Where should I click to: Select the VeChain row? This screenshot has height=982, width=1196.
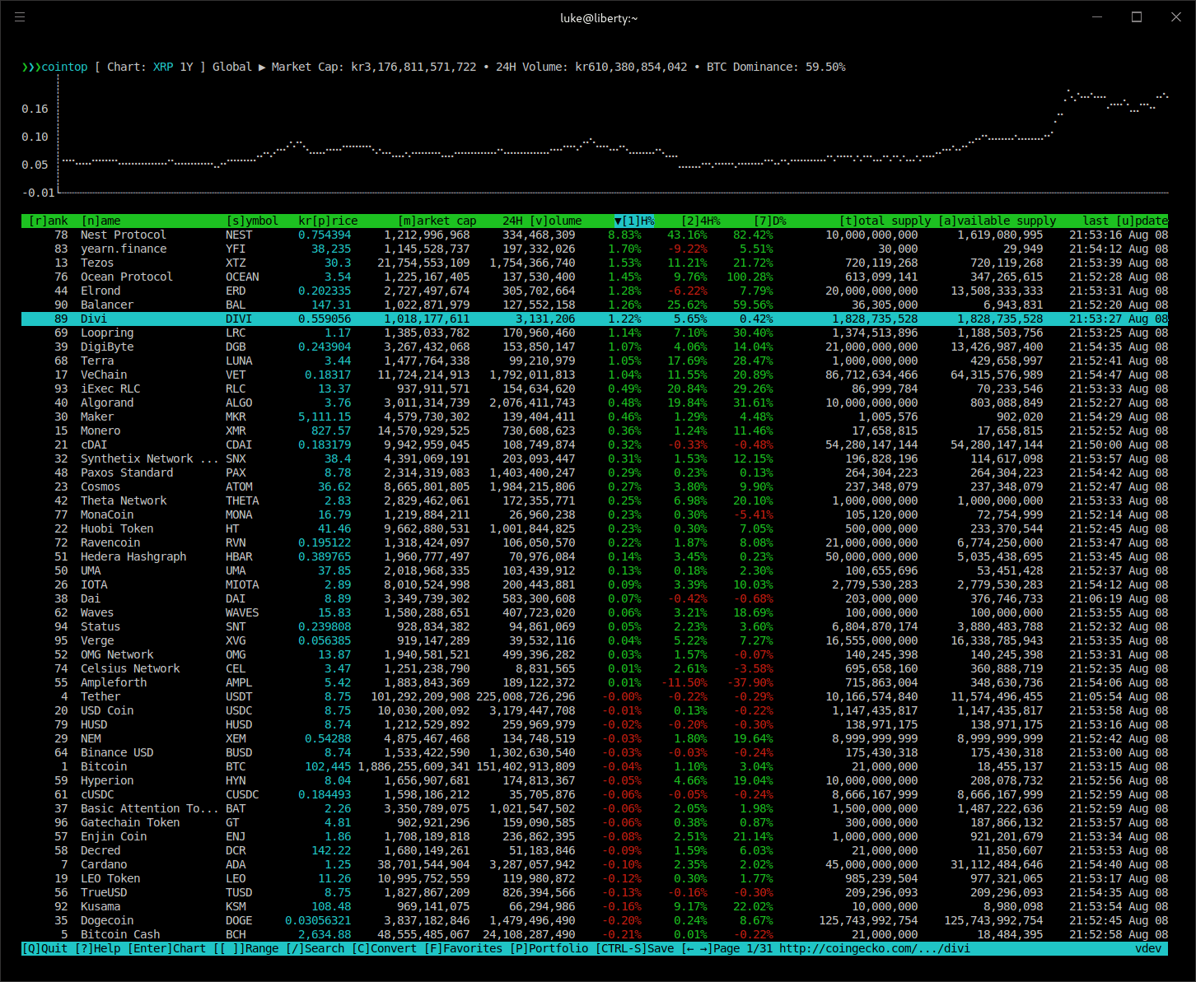[x=595, y=375]
